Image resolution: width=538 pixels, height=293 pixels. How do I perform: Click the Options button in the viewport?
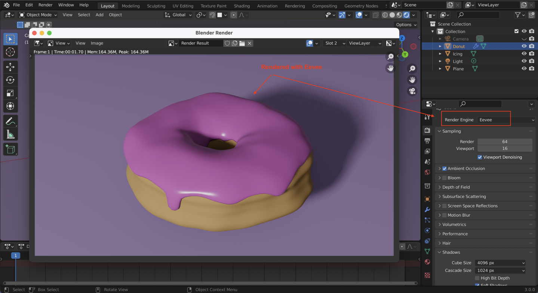tap(406, 24)
